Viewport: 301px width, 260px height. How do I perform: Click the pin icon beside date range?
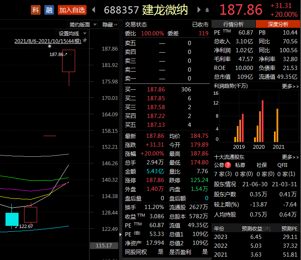[84, 40]
